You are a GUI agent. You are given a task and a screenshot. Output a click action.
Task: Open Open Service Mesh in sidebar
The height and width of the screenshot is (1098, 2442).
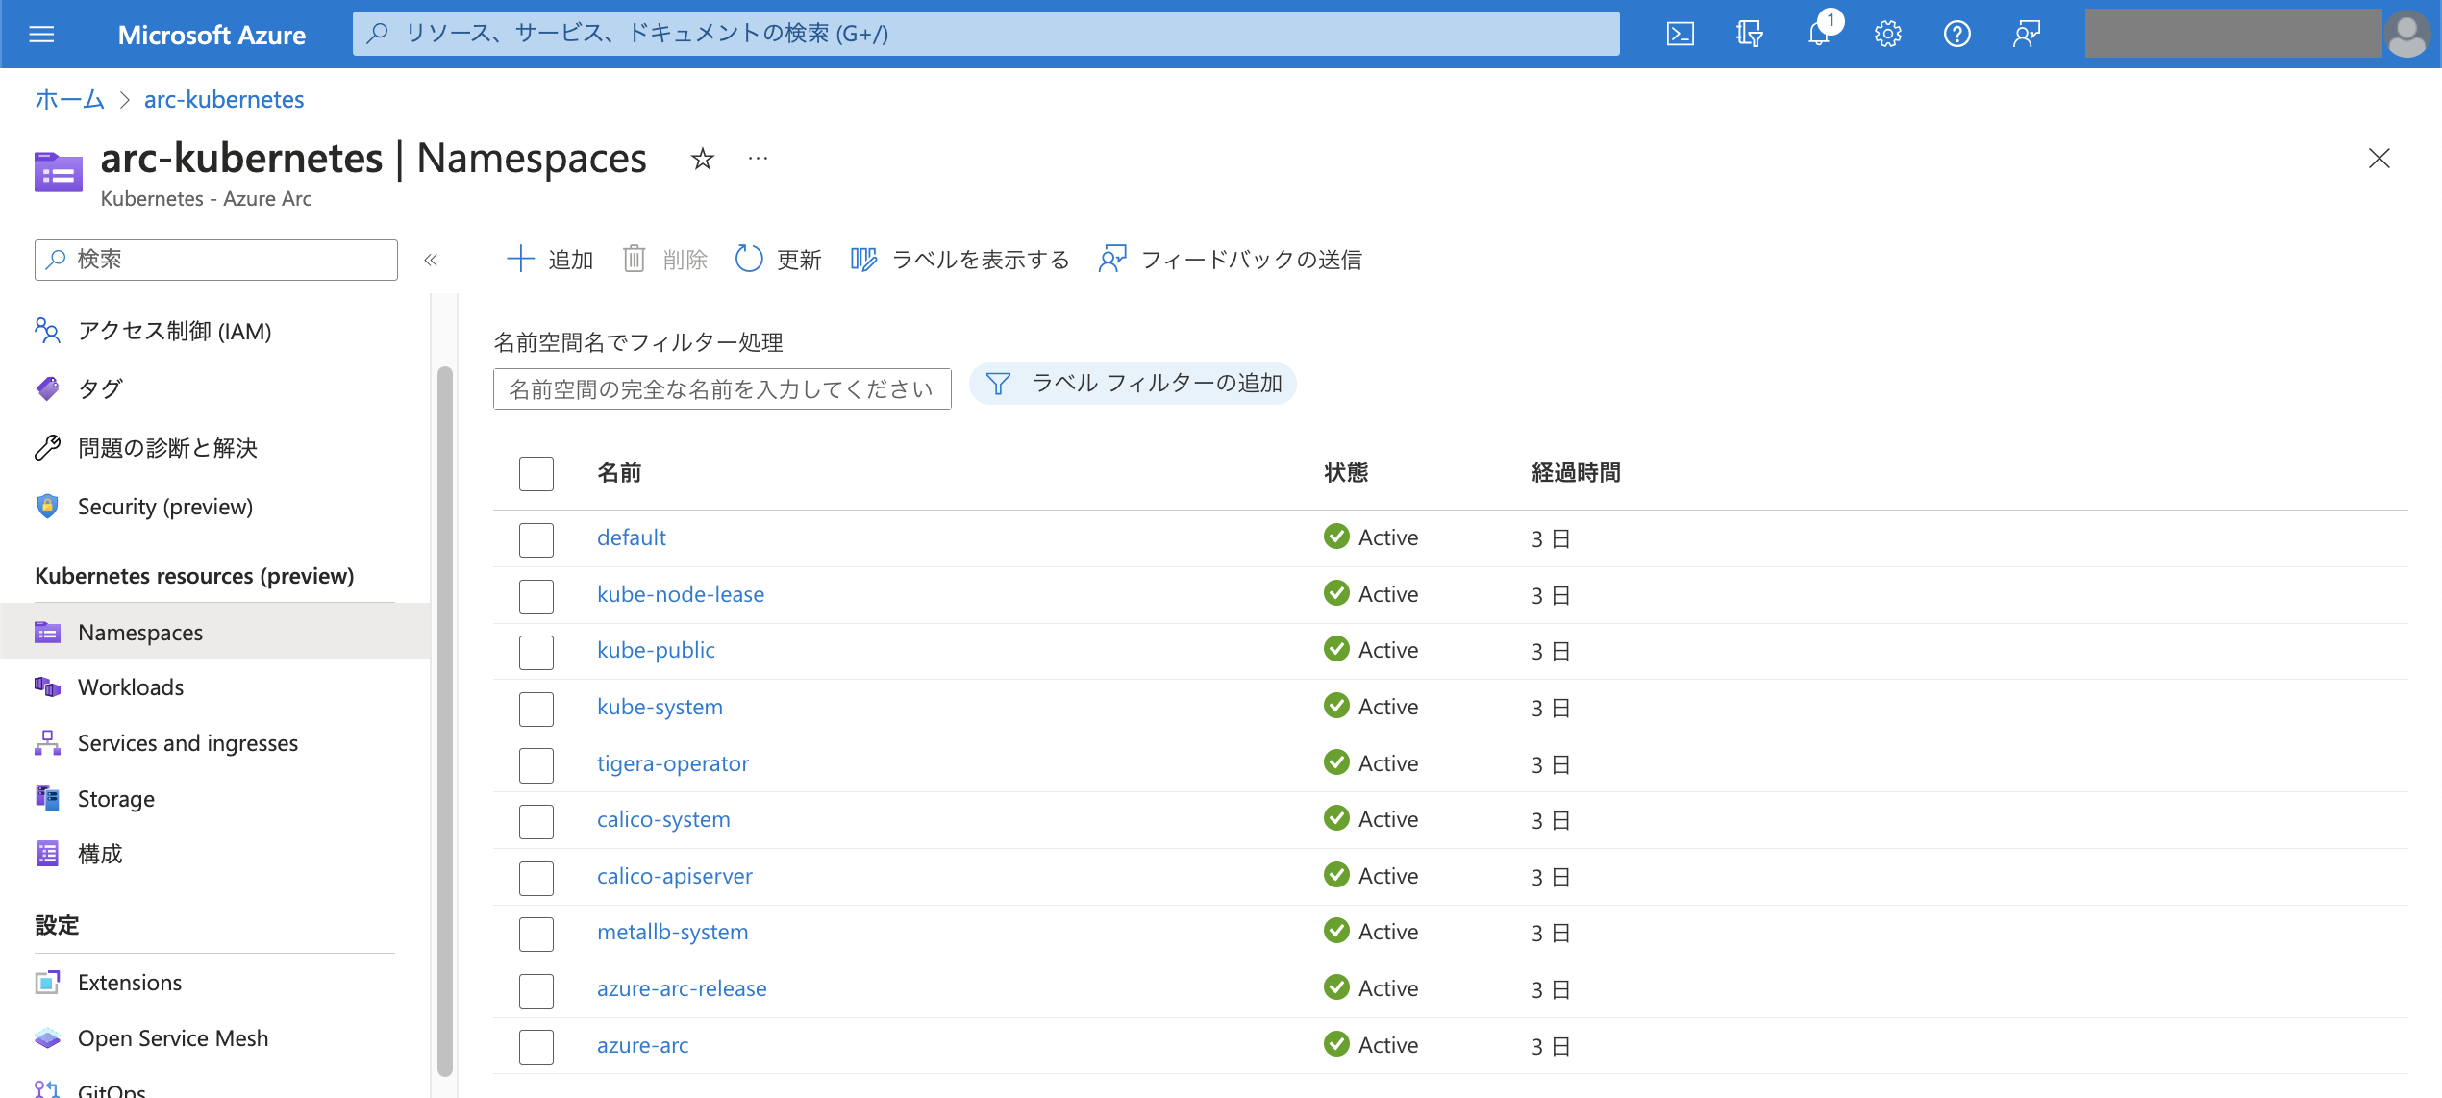pyautogui.click(x=152, y=1038)
